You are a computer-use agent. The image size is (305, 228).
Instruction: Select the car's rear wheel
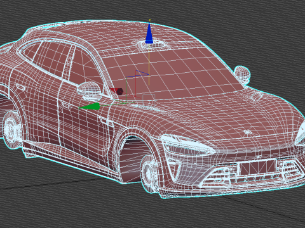[11, 129]
